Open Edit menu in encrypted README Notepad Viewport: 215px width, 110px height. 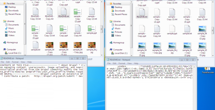[114, 63]
